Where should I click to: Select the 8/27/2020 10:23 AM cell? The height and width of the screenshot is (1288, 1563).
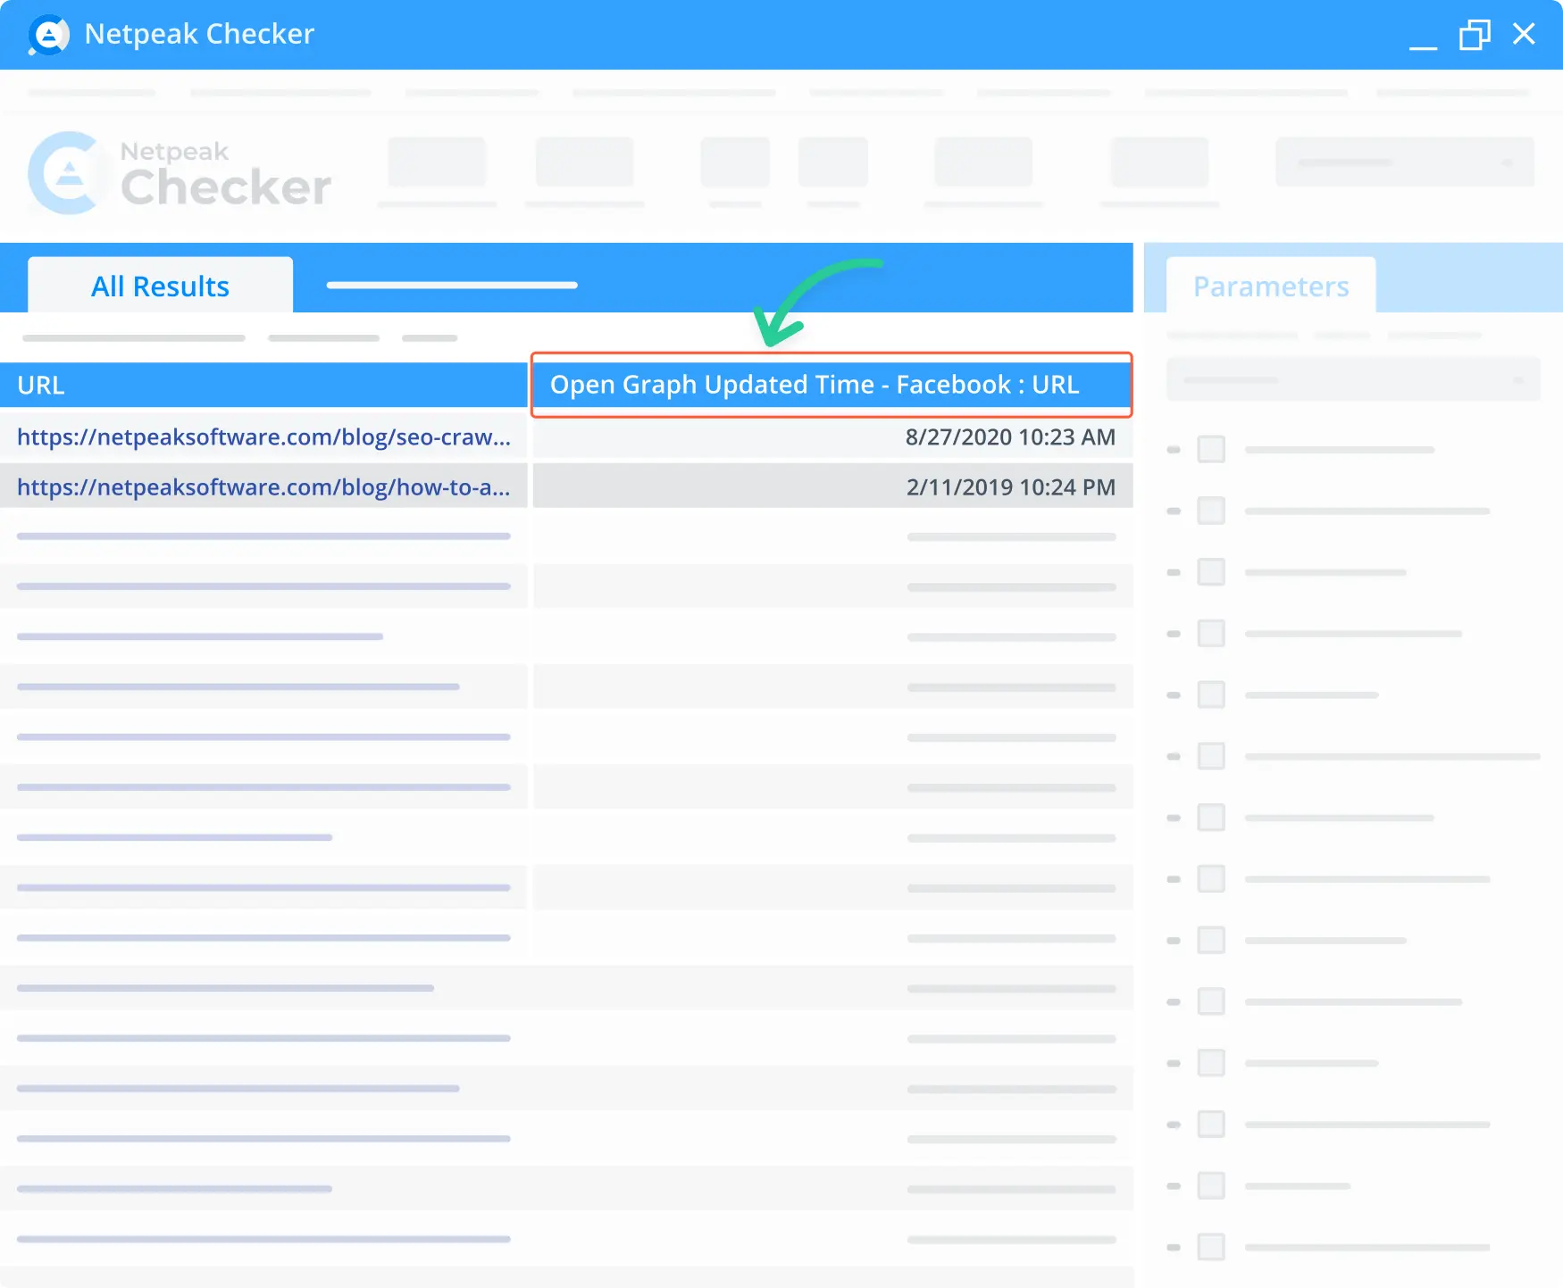(x=832, y=436)
